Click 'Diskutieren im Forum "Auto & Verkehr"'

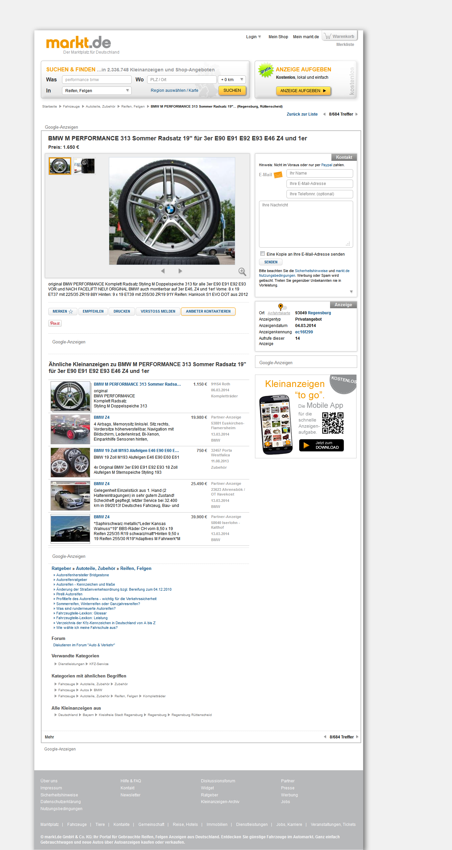84,645
